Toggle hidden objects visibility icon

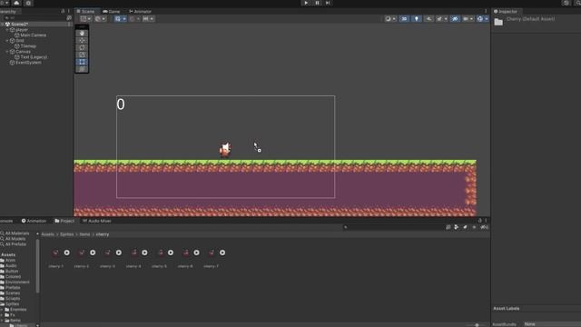[455, 19]
